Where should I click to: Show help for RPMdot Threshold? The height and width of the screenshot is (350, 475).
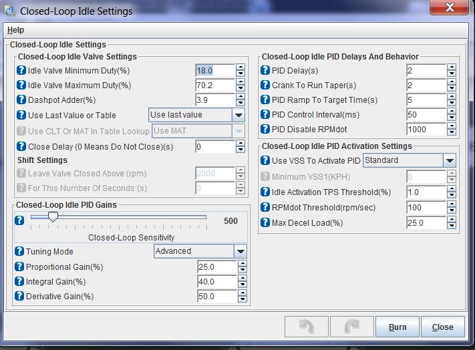pyautogui.click(x=265, y=207)
